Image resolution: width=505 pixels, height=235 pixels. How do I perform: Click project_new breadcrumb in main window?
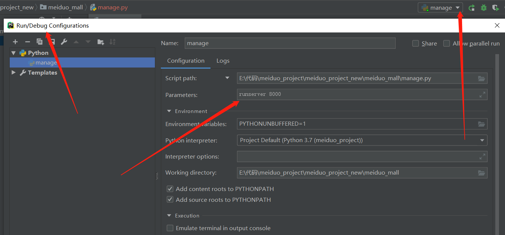[17, 7]
